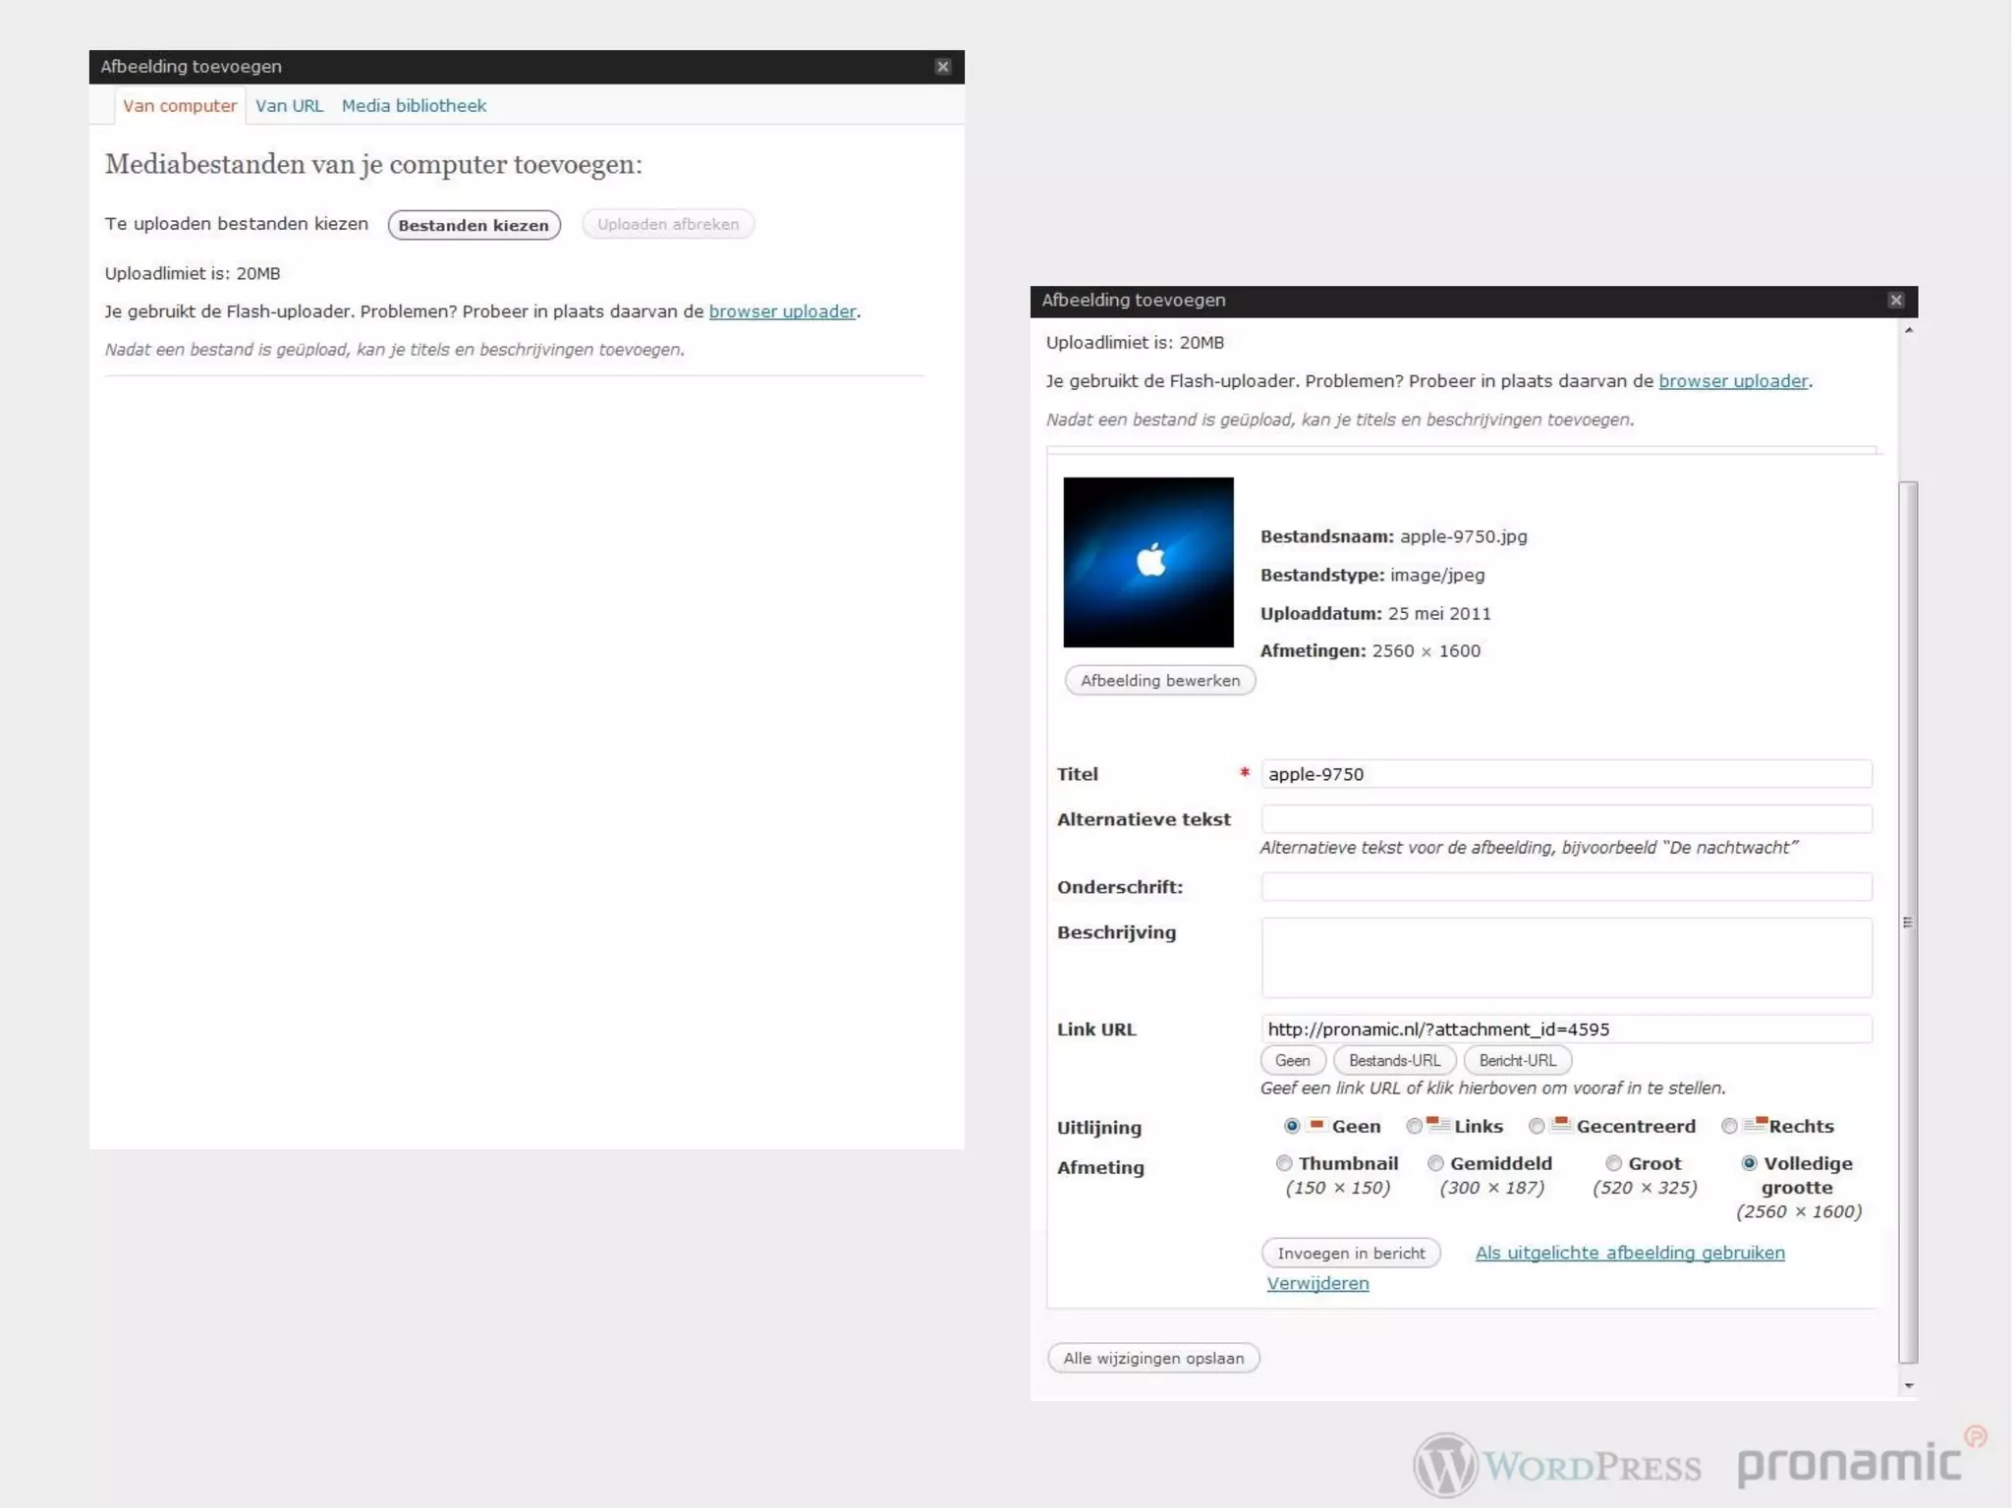Screen dimensions: 2012x1508
Task: Click the Gecentreerd alignment icon
Action: (1561, 1124)
